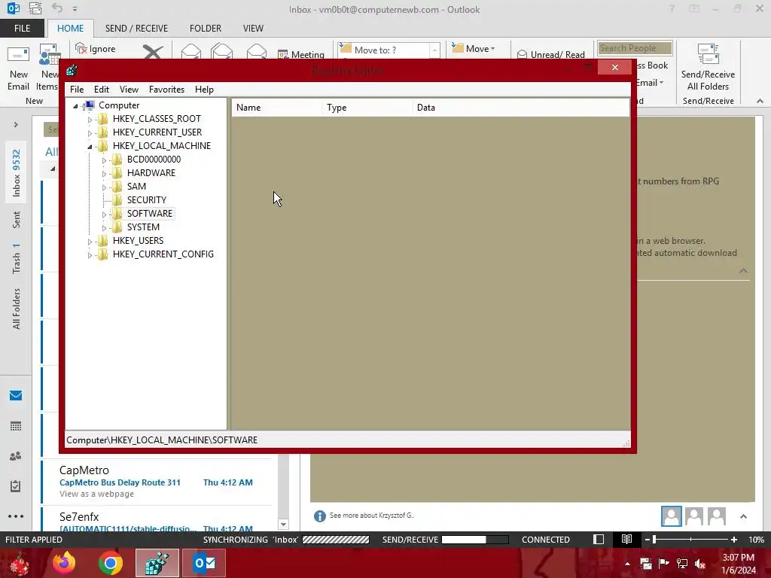Open Firefox from the taskbar
This screenshot has height=578, width=771.
pyautogui.click(x=64, y=563)
